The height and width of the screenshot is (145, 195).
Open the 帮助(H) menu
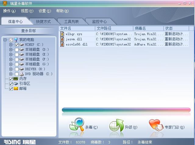point(62,11)
